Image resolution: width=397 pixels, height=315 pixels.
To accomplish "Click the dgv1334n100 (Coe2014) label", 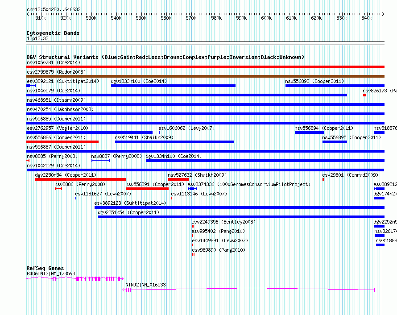I will [x=174, y=156].
